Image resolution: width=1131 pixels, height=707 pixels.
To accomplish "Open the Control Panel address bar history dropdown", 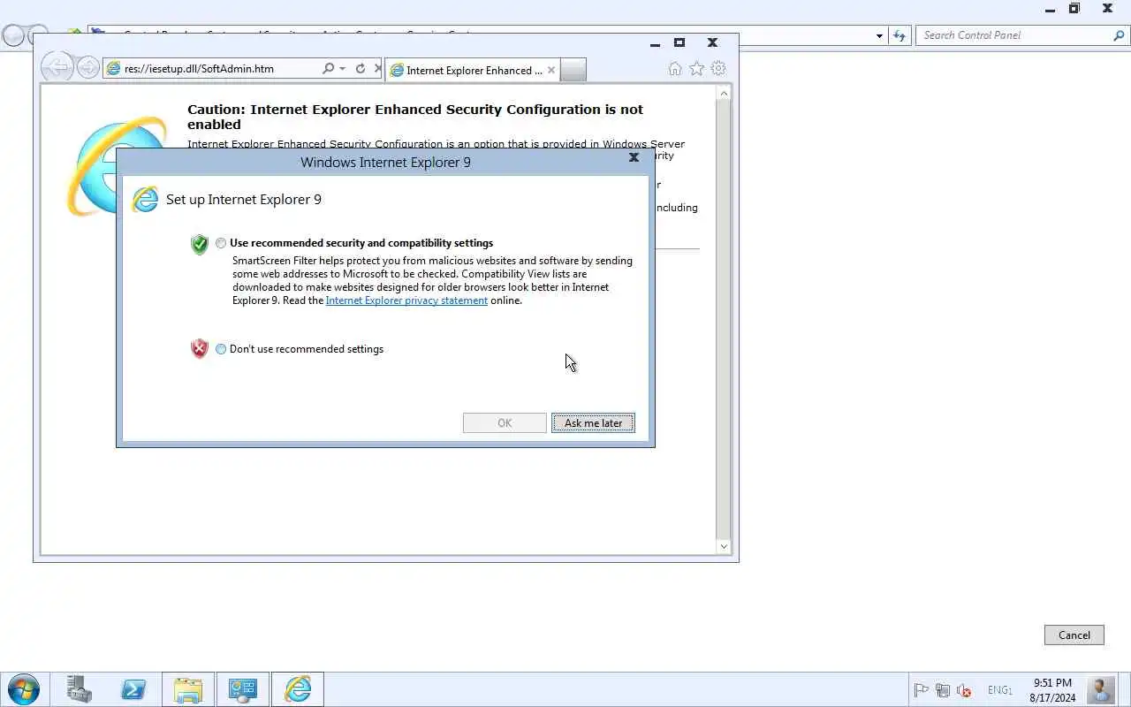I will 879,36.
